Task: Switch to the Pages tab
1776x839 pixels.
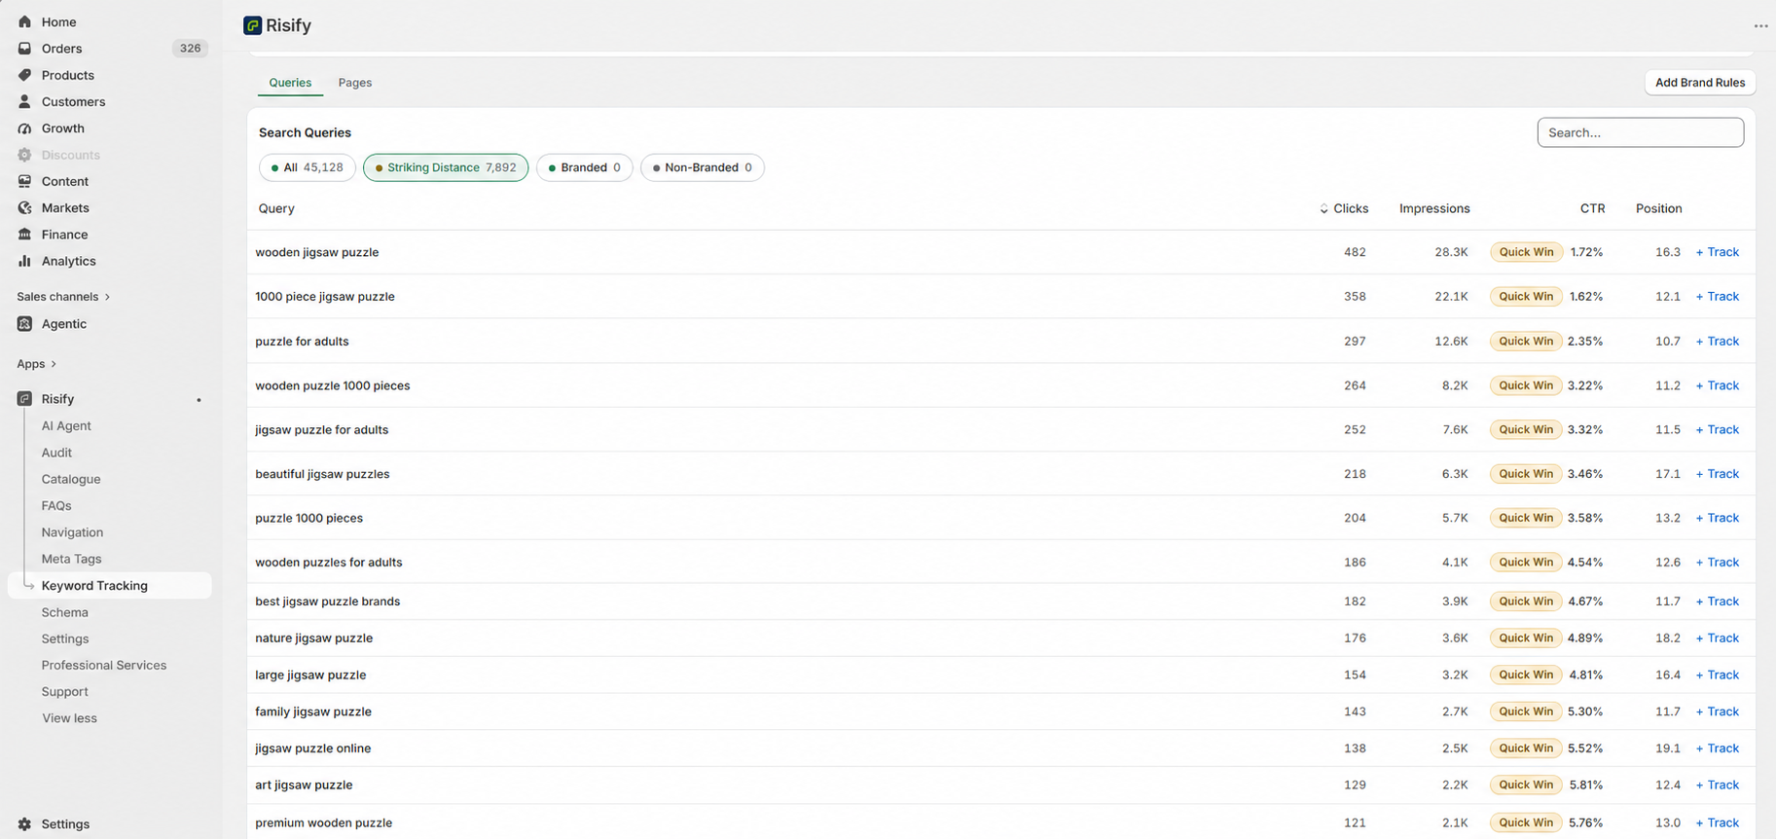Action: tap(355, 83)
